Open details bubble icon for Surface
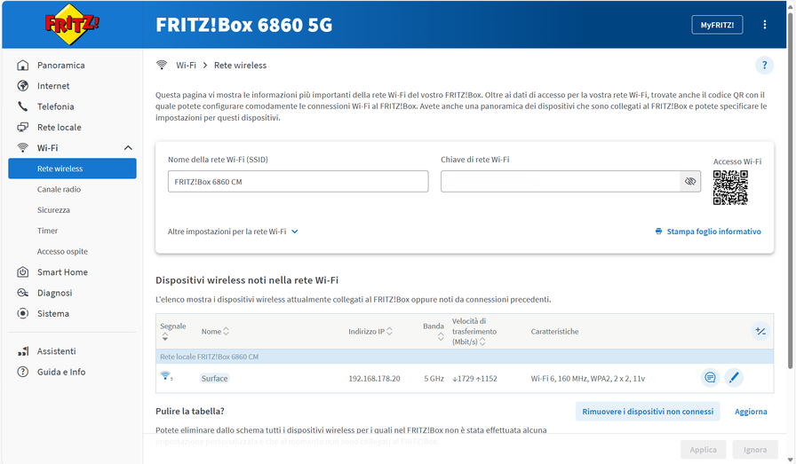The image size is (796, 464). click(710, 378)
